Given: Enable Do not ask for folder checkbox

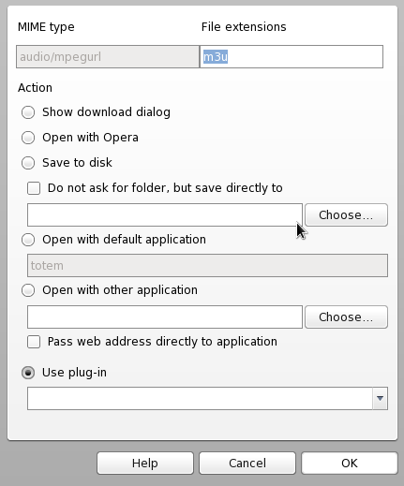Looking at the screenshot, I should pyautogui.click(x=34, y=188).
